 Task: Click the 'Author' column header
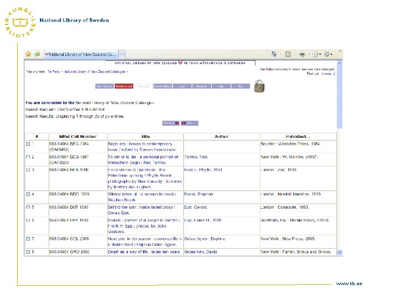(x=221, y=137)
